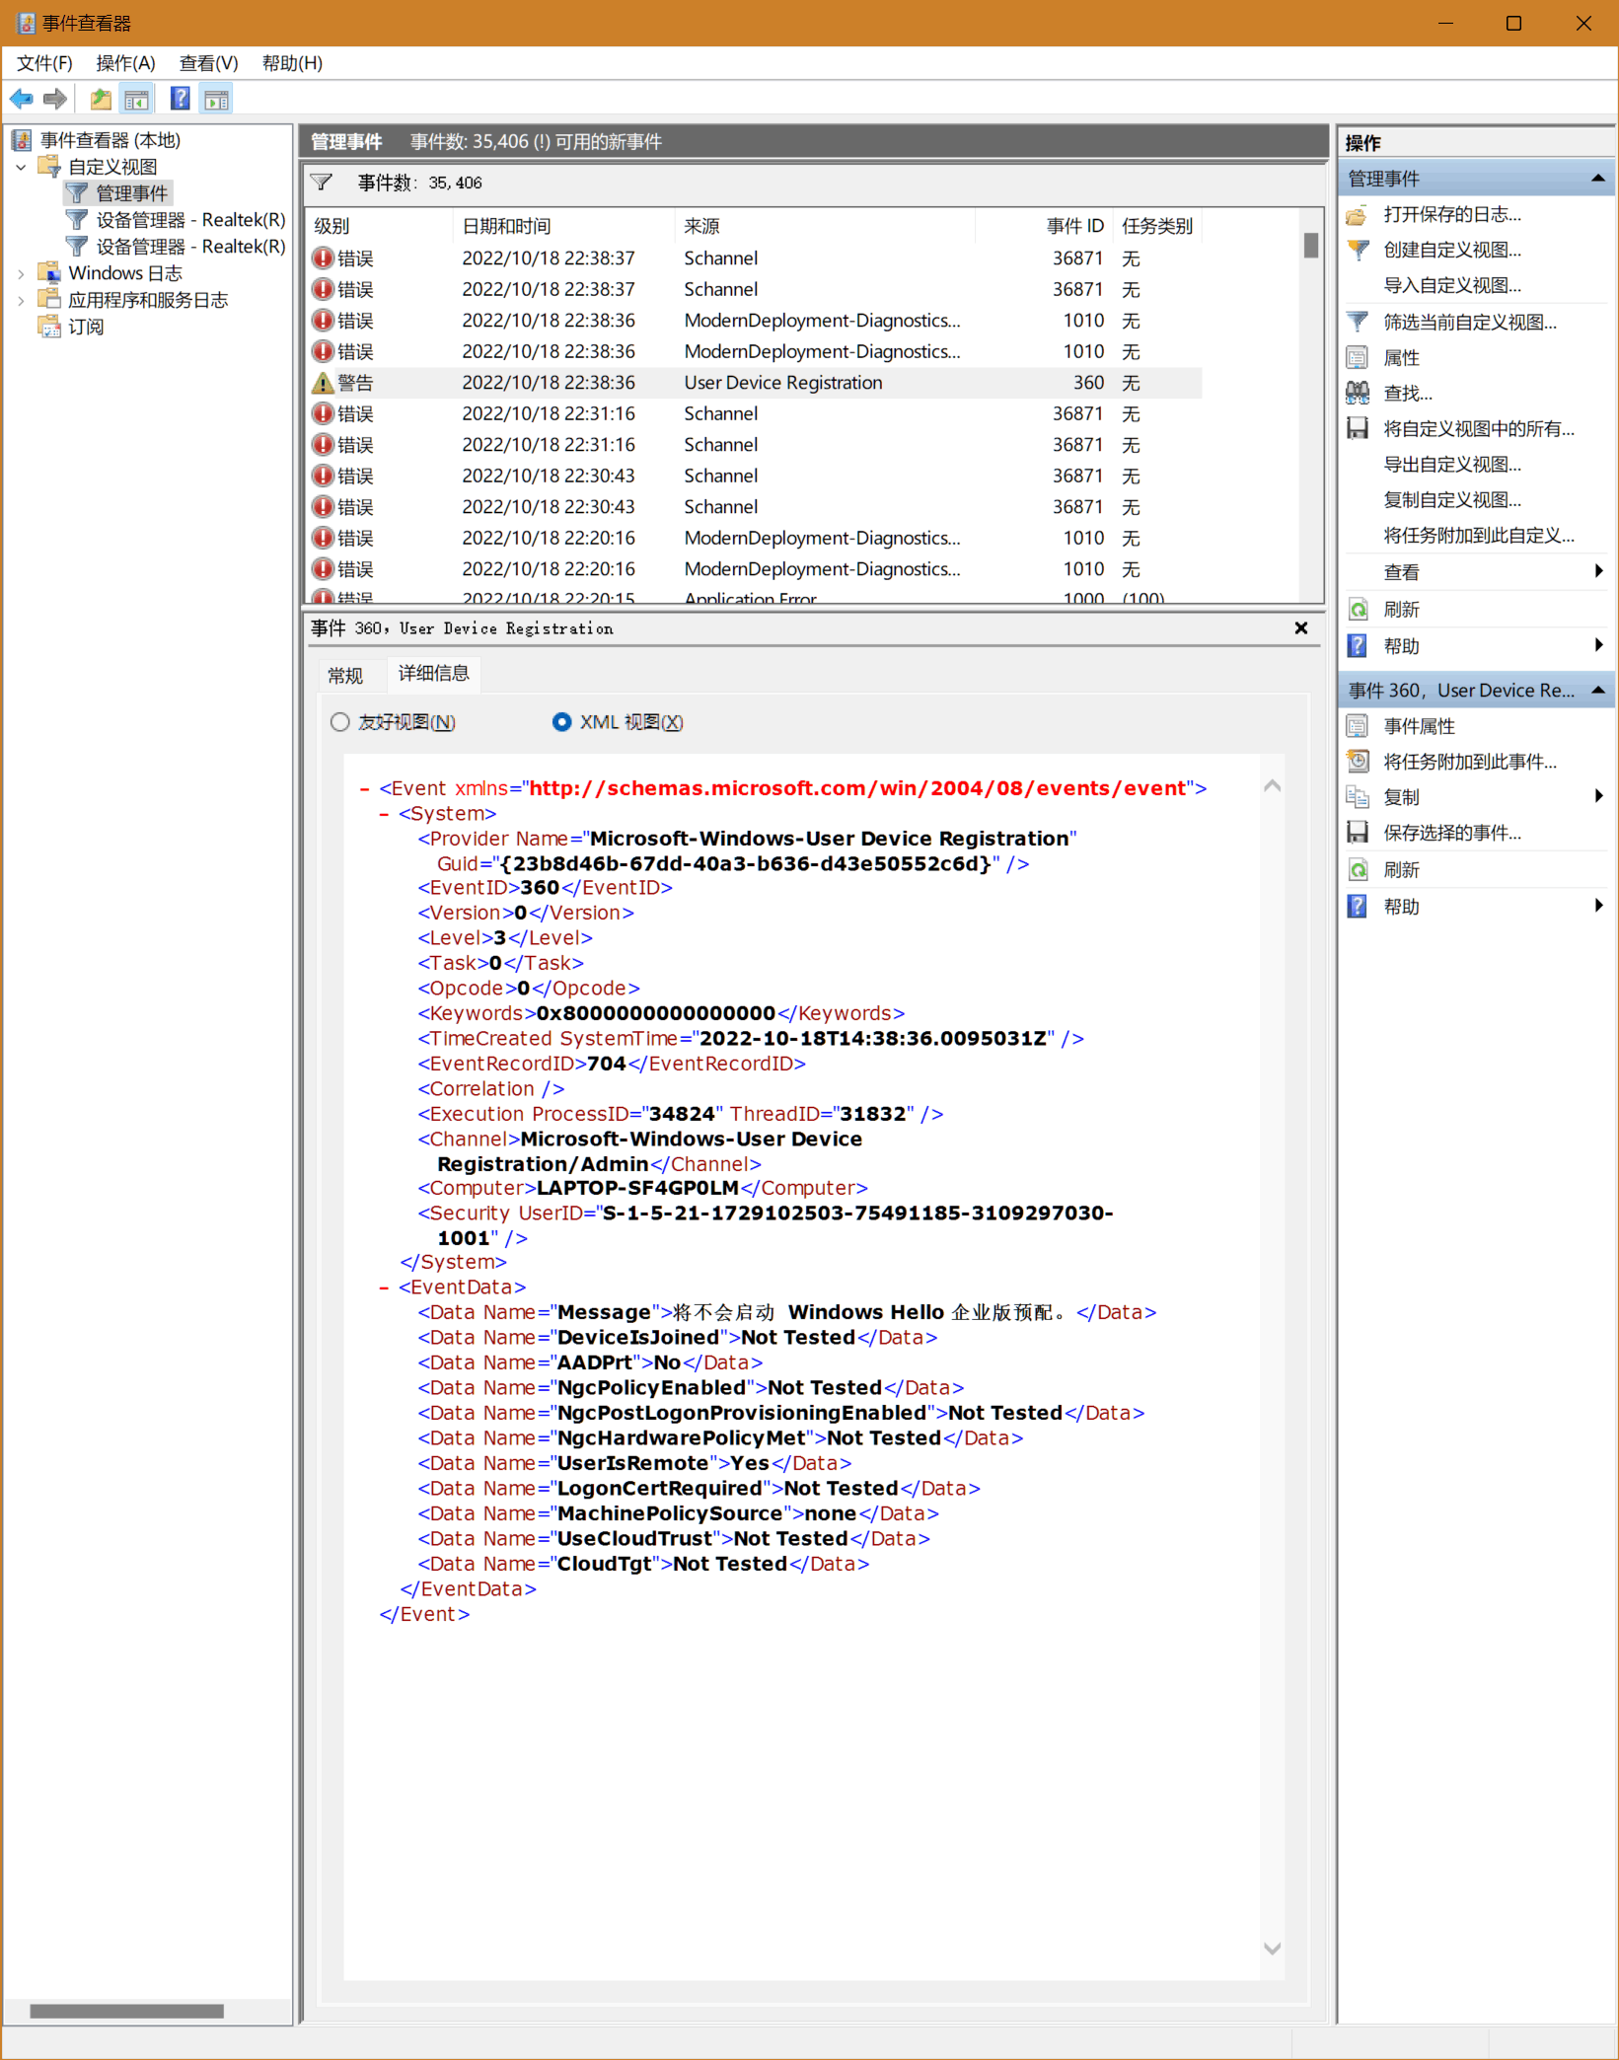The width and height of the screenshot is (1619, 2060).
Task: Collapse the 管理事件 actions section
Action: coord(1597,179)
